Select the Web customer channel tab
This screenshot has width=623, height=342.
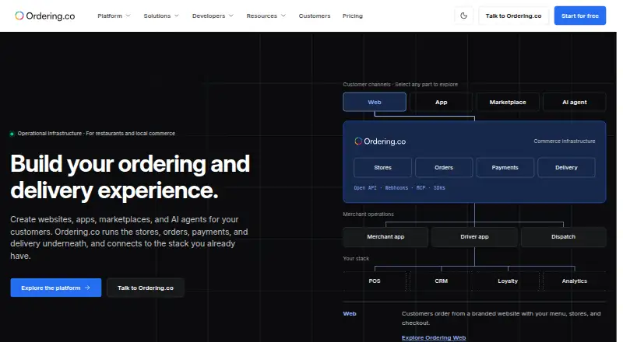tap(375, 102)
